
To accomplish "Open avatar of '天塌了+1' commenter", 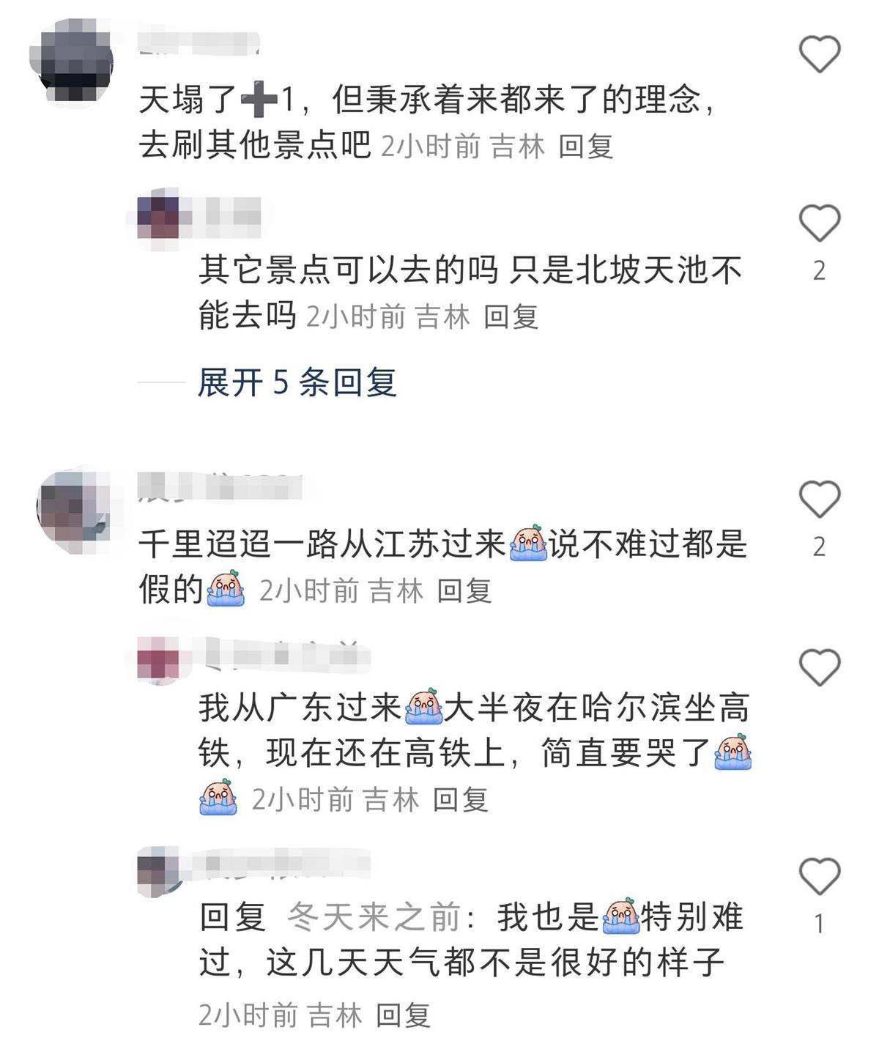I will [72, 60].
